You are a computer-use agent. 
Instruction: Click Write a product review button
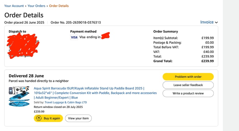(188, 94)
